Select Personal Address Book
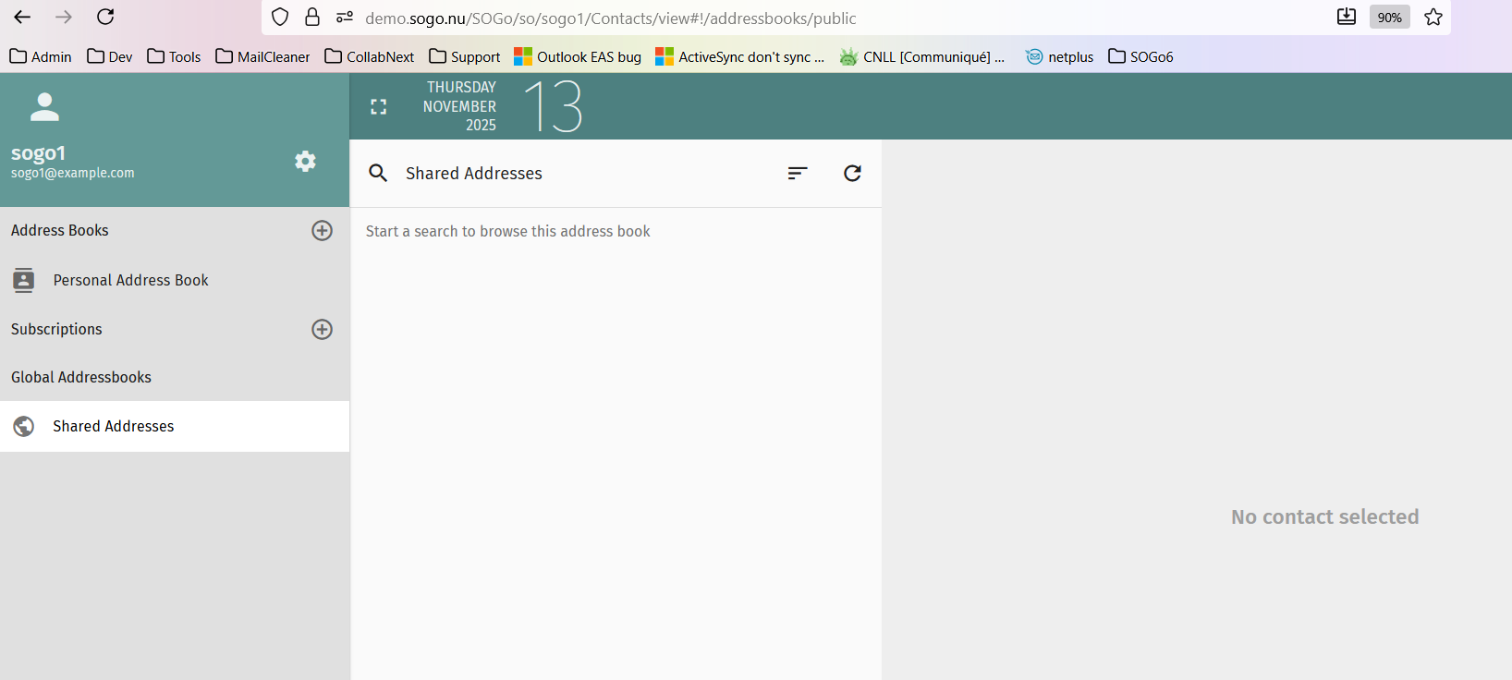1512x680 pixels. (x=130, y=280)
